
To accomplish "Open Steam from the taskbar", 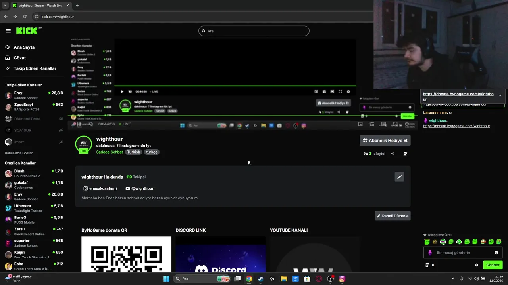I will (x=260, y=279).
